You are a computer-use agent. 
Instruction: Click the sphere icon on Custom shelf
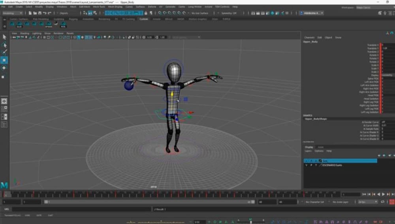[x=56, y=24]
